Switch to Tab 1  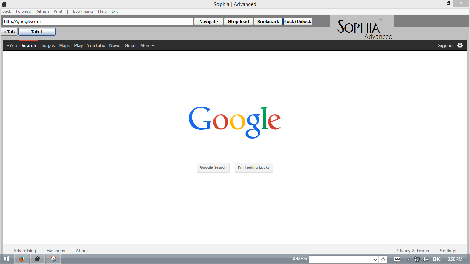pos(37,32)
